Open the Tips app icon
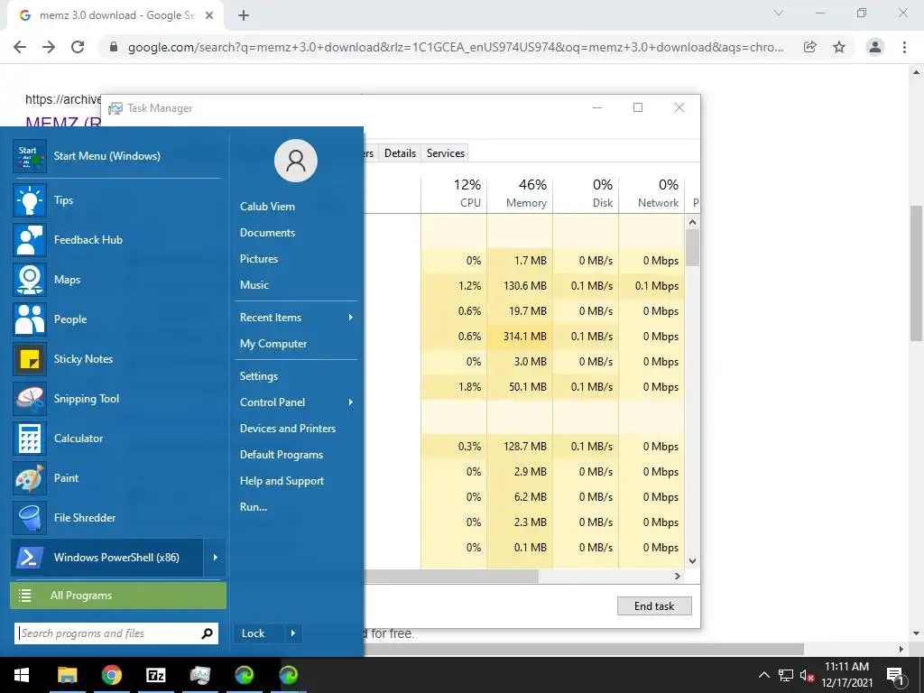 click(x=30, y=200)
